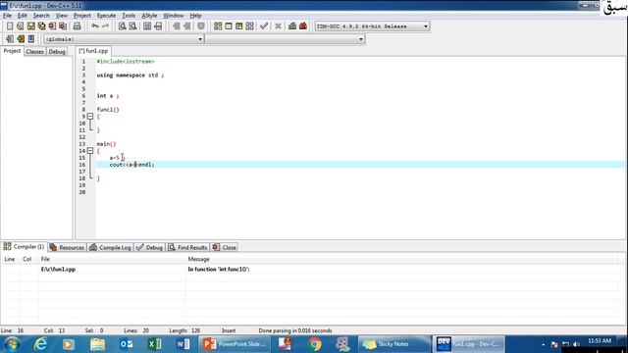Screen dimensions: 628x353
Task: Open Replace using second magnifier icon
Action: tap(132, 26)
